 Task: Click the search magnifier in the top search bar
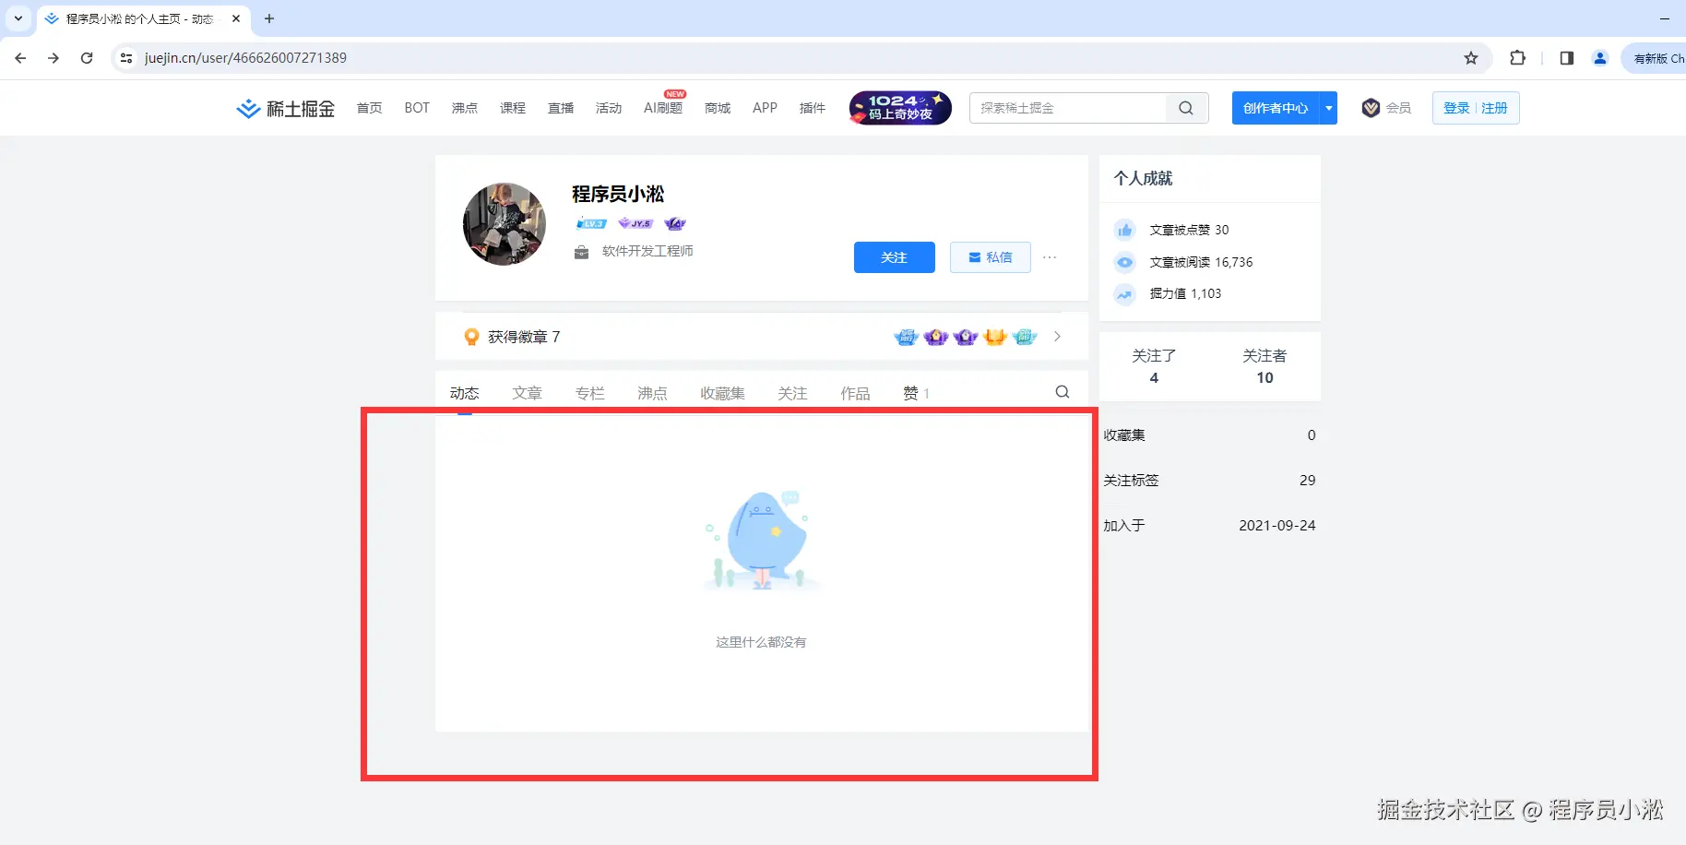[x=1185, y=108]
